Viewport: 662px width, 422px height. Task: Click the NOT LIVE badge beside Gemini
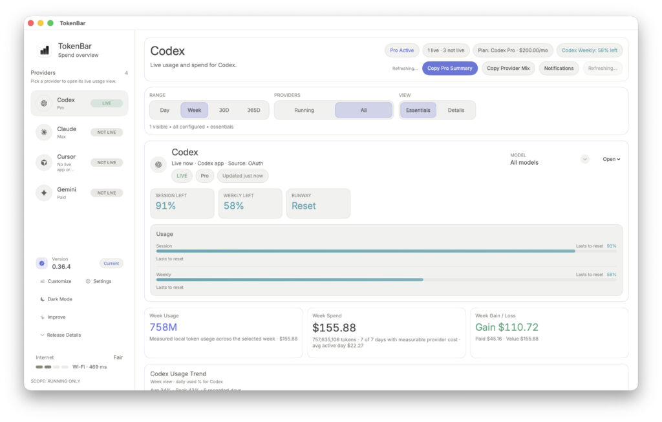[107, 193]
